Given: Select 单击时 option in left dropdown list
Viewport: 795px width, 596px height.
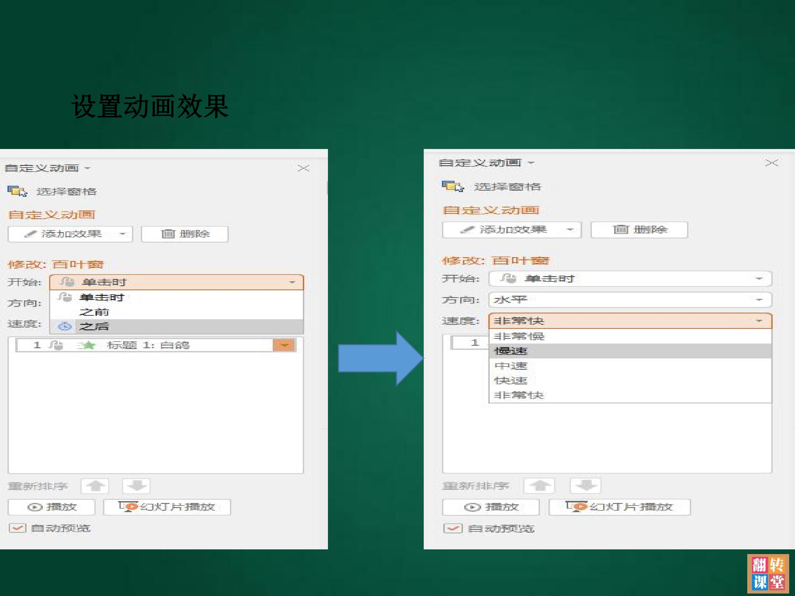Looking at the screenshot, I should (x=176, y=297).
